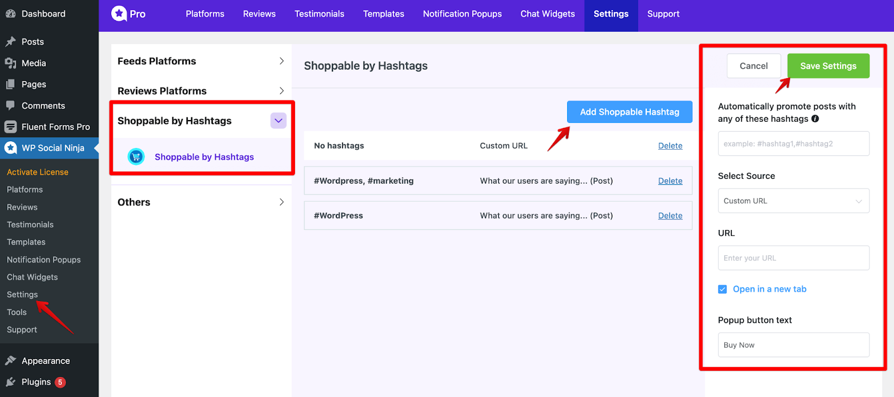The width and height of the screenshot is (894, 397).
Task: Delete the #WordPress hashtag row
Action: (x=670, y=216)
